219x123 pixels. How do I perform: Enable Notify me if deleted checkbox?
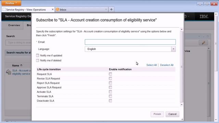pos(37,60)
